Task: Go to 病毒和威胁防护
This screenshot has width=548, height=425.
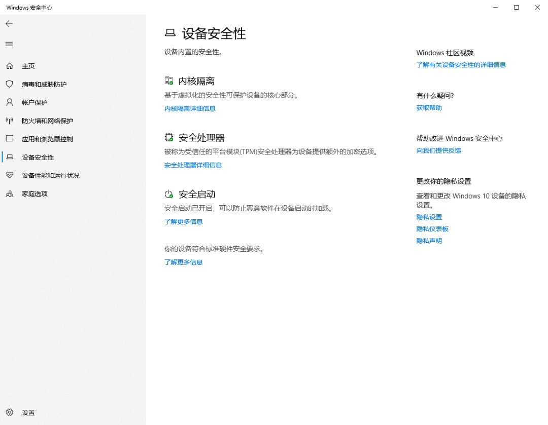Action: (44, 85)
